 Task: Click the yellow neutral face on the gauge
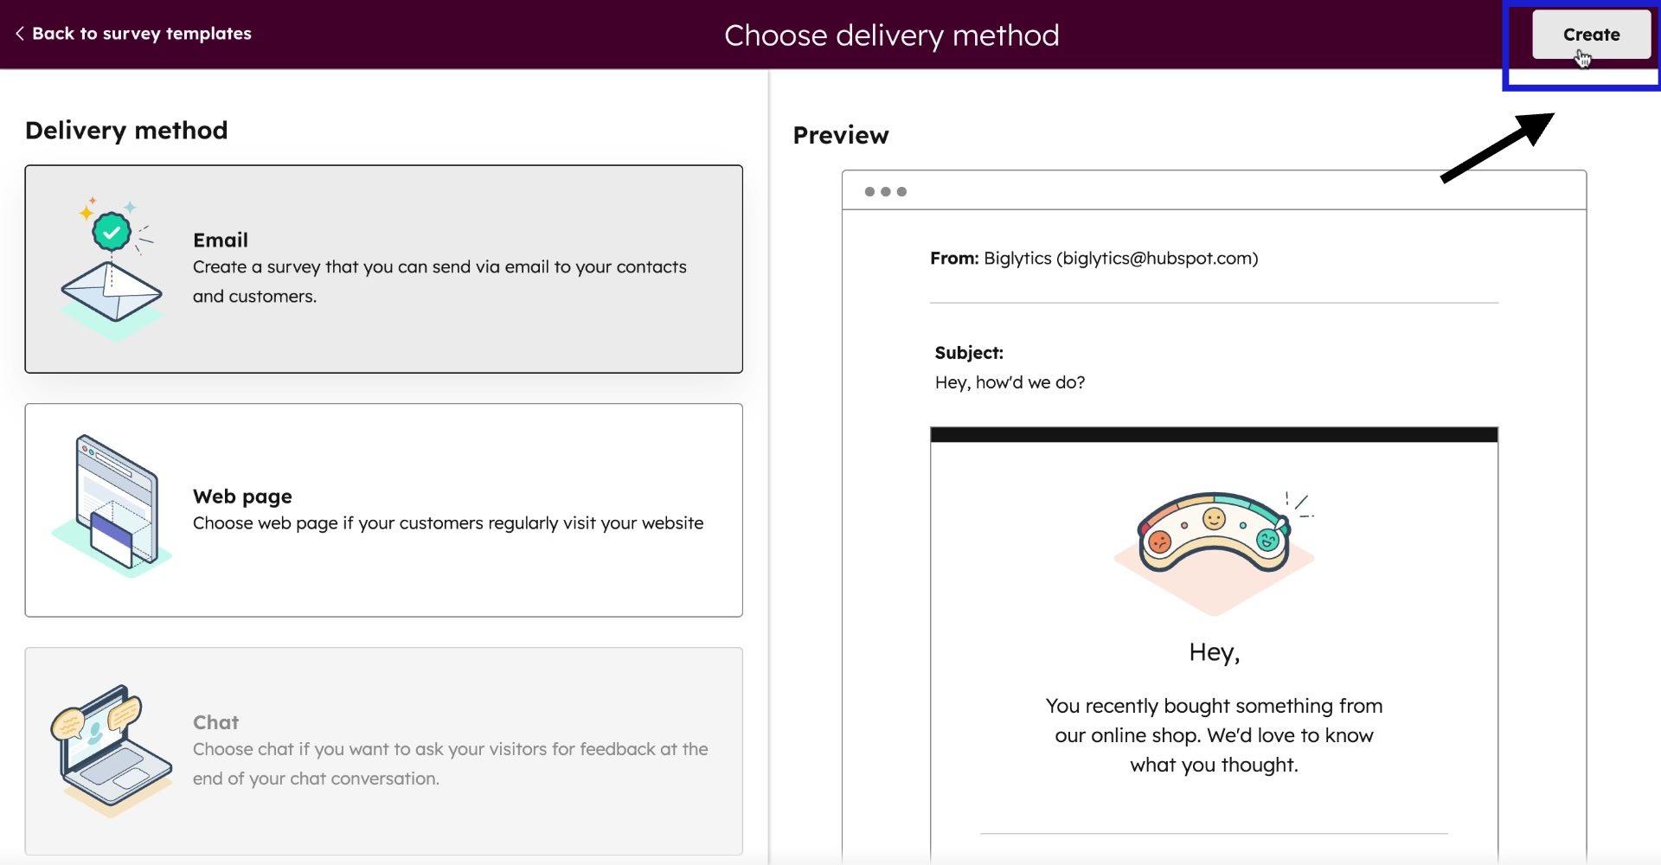[1214, 517]
